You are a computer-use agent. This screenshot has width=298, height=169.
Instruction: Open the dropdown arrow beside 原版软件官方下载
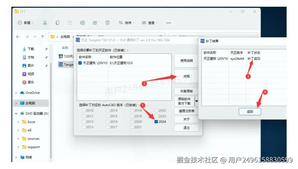197,101
